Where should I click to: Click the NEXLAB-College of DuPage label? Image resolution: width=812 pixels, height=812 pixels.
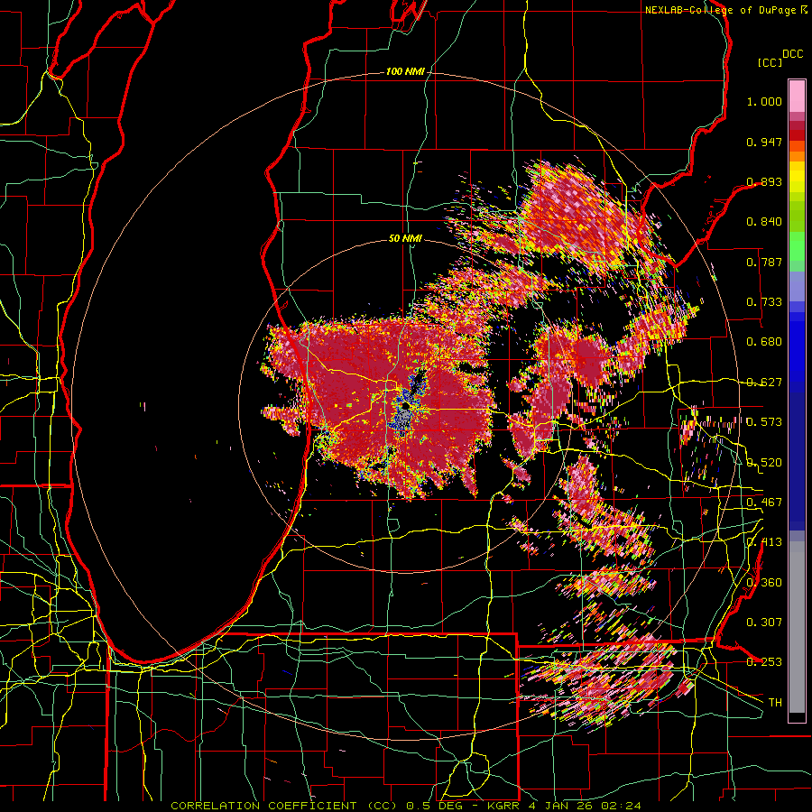tap(720, 10)
